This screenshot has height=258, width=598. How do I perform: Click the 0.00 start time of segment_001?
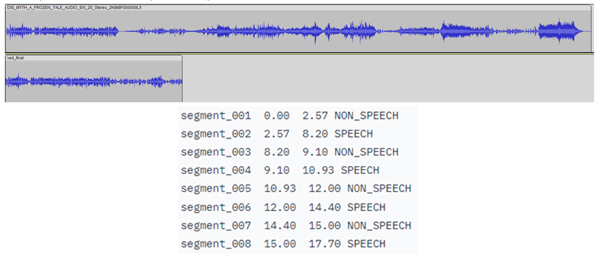click(x=277, y=115)
